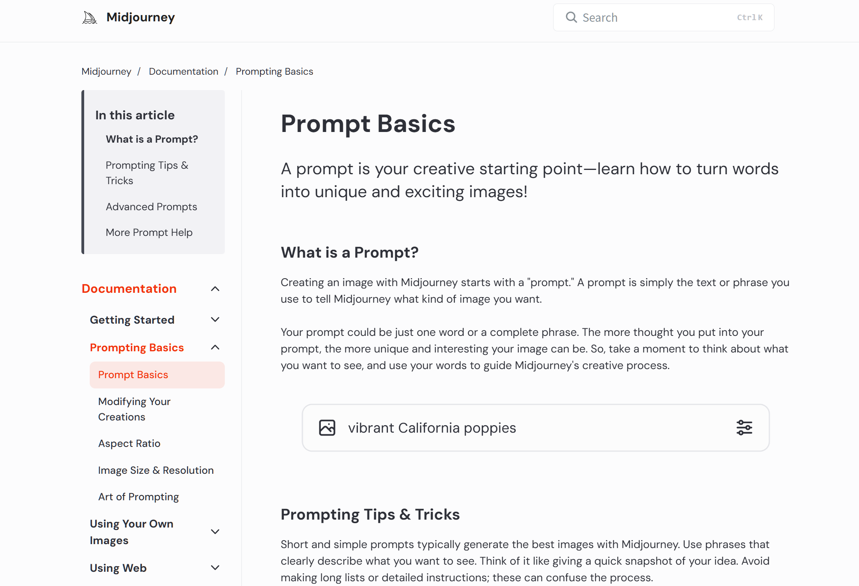859x586 pixels.
Task: Expand the Using Web section
Action: tap(215, 568)
